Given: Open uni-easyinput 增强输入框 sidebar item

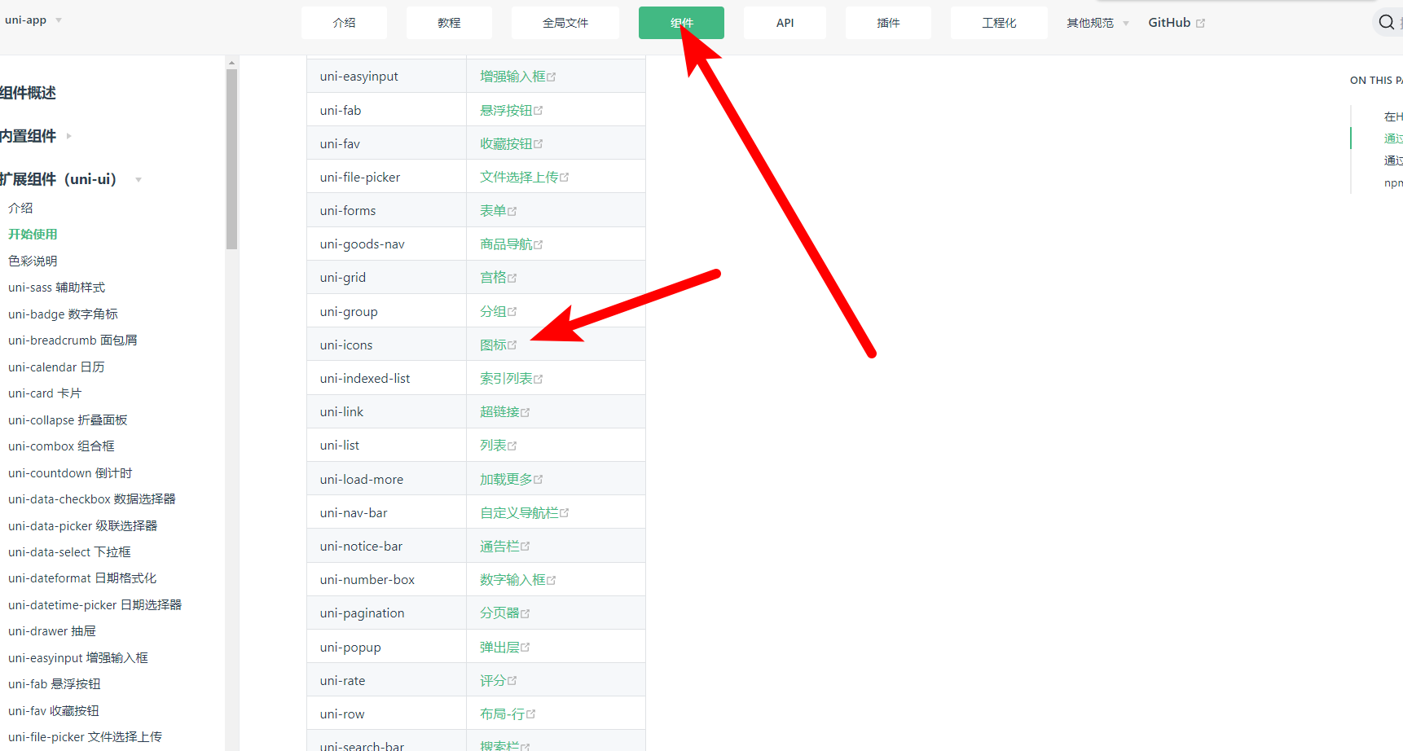Looking at the screenshot, I should pyautogui.click(x=78, y=657).
